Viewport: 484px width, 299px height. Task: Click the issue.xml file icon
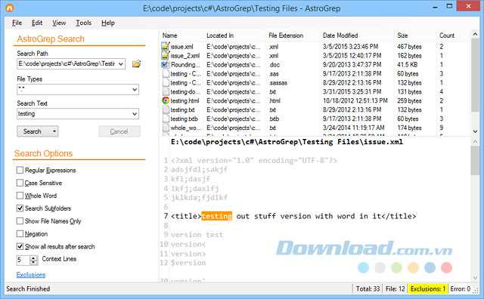pos(166,47)
